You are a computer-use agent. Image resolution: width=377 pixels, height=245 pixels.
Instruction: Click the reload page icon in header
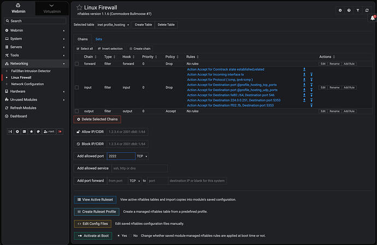pyautogui.click(x=367, y=10)
